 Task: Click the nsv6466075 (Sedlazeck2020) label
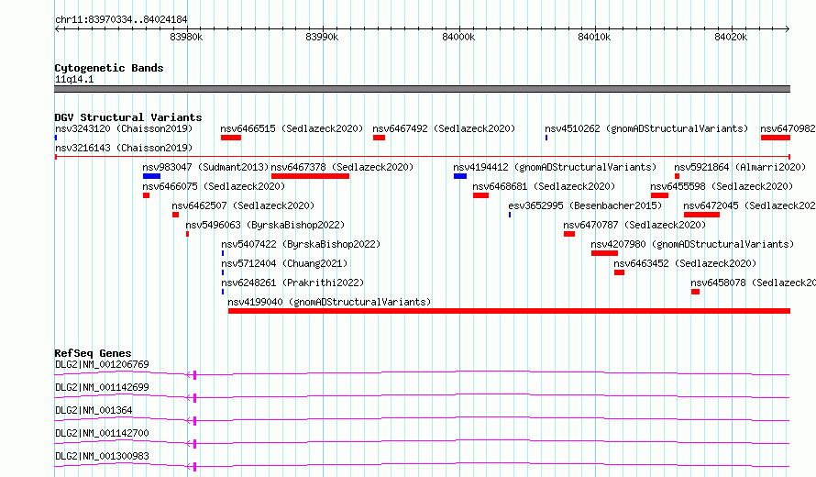(x=214, y=186)
